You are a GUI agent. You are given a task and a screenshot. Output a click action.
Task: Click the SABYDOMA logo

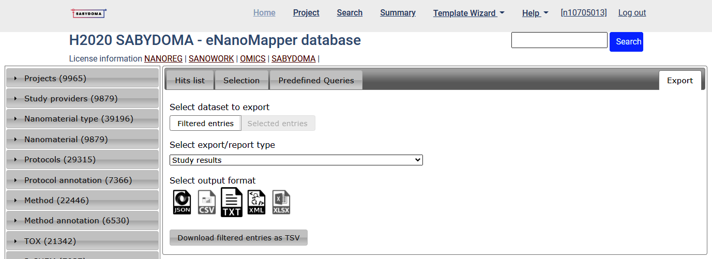[88, 13]
